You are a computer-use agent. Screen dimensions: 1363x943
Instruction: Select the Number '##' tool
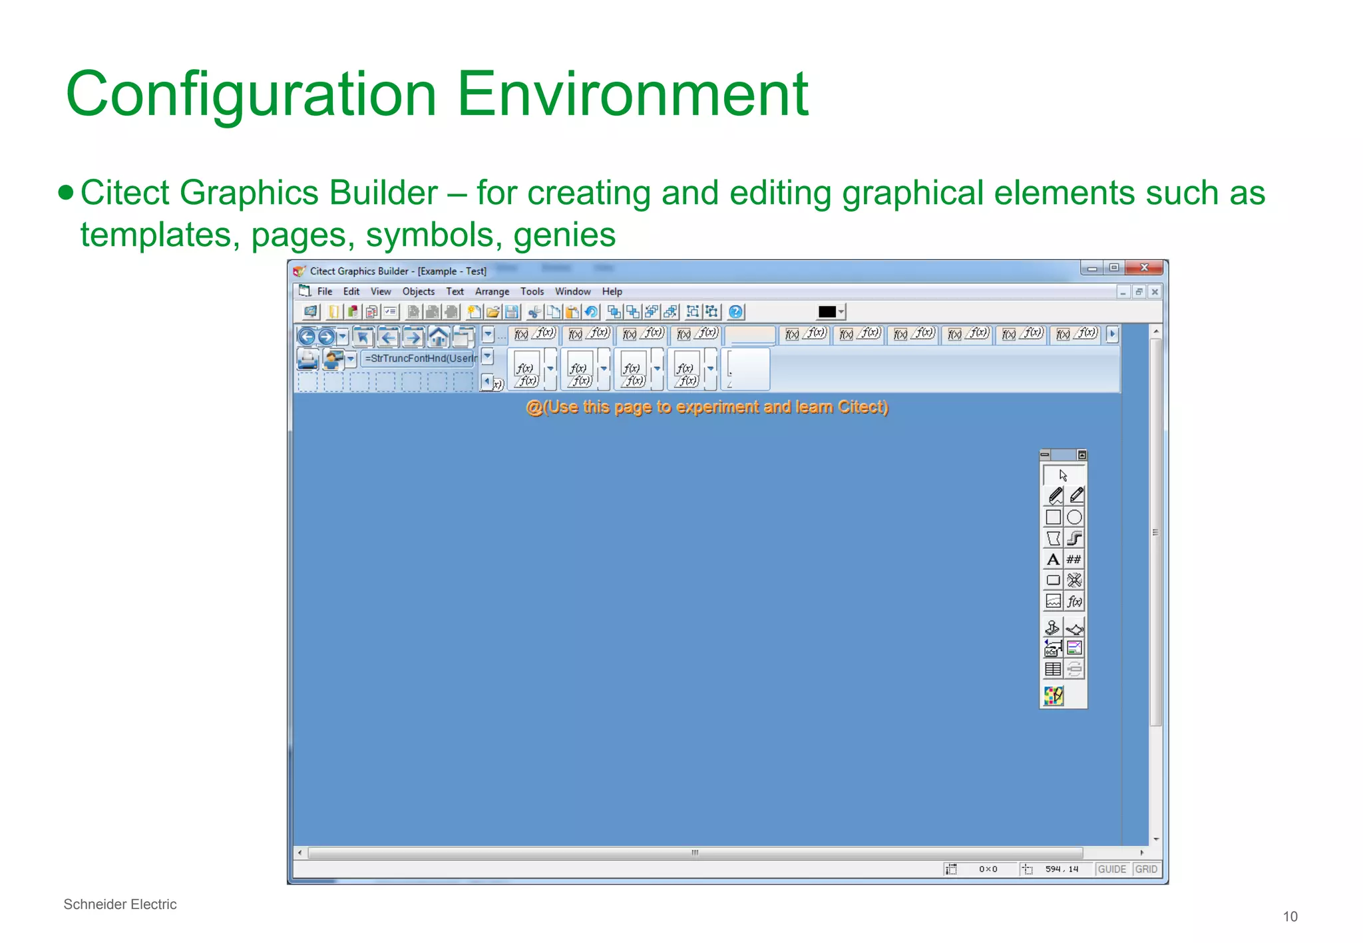1074,559
